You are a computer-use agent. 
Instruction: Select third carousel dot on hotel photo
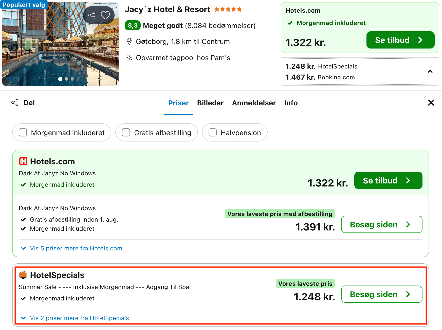click(72, 79)
